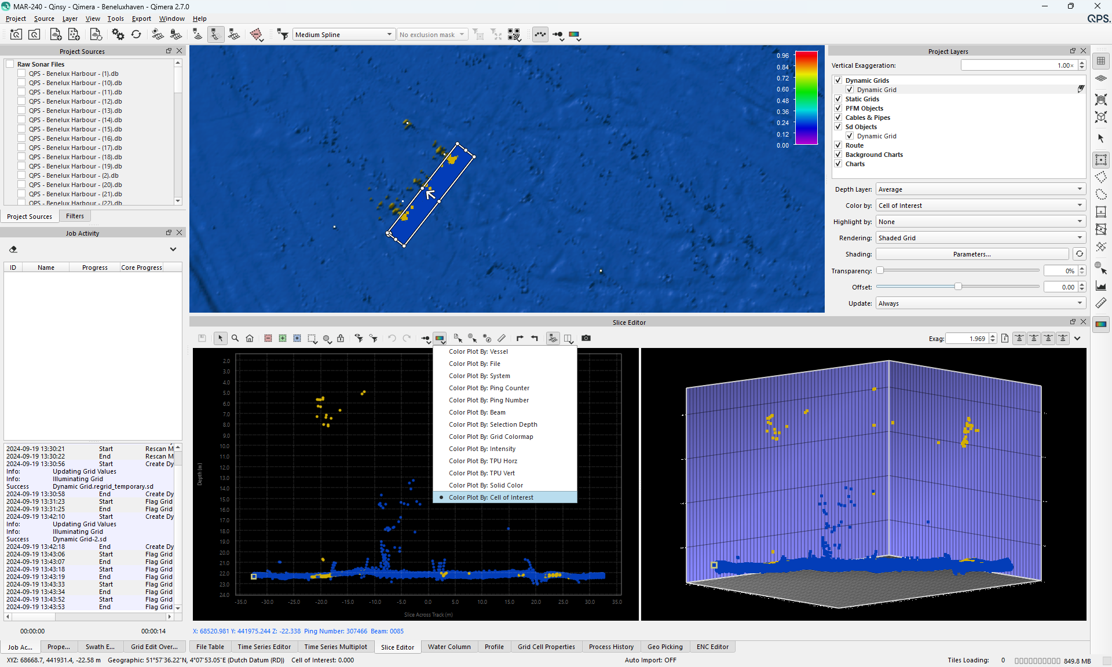Check the QPS - Benelux Harbour - (1).db file
Image resolution: width=1112 pixels, height=667 pixels.
[21, 74]
